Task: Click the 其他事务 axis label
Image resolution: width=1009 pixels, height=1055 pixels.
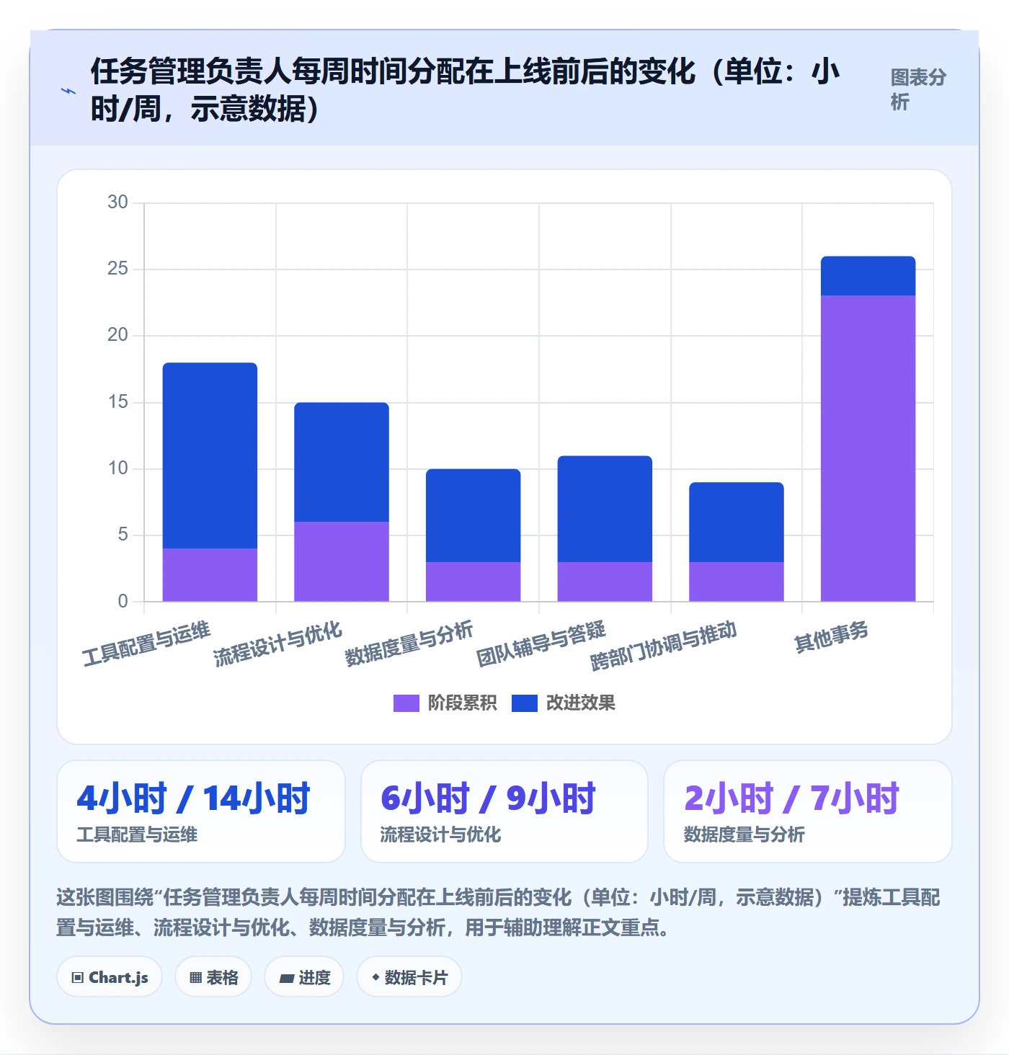Action: pyautogui.click(x=831, y=637)
